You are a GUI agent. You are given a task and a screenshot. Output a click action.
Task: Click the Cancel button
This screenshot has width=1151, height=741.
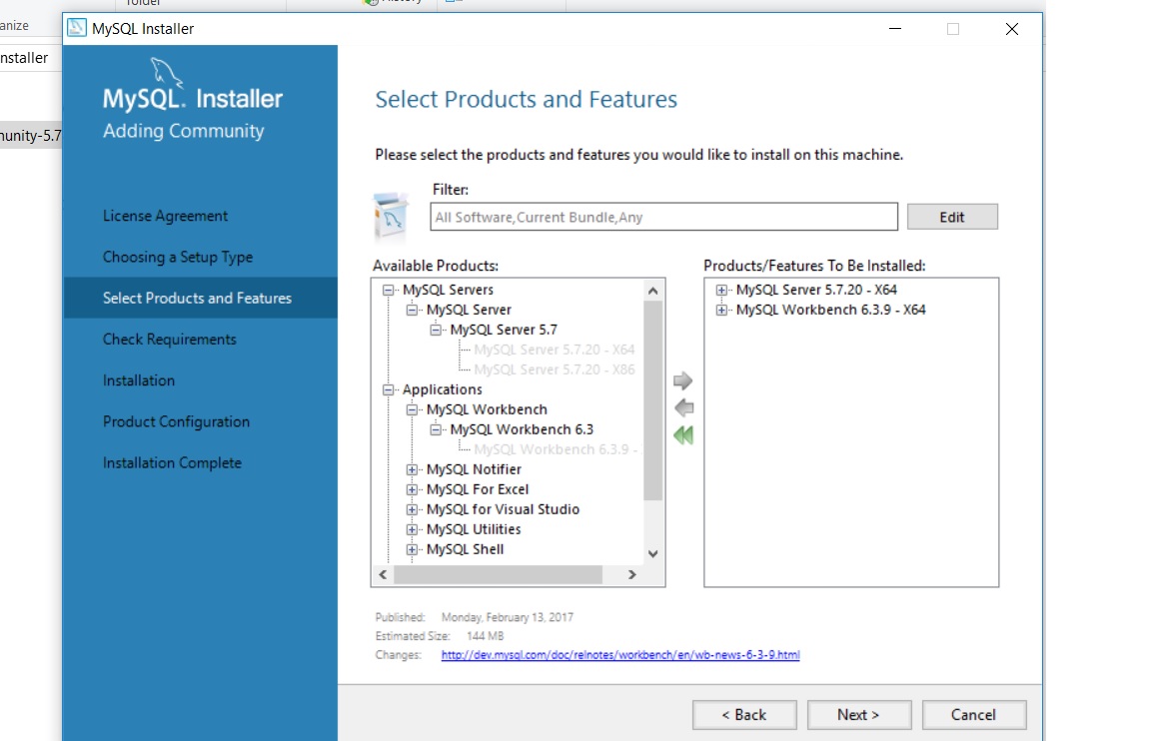pyautogui.click(x=974, y=715)
